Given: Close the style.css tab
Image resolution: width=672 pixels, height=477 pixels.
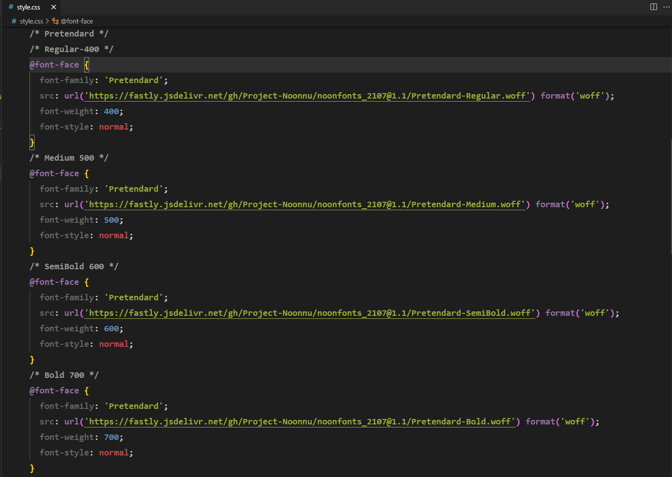Looking at the screenshot, I should tap(54, 7).
